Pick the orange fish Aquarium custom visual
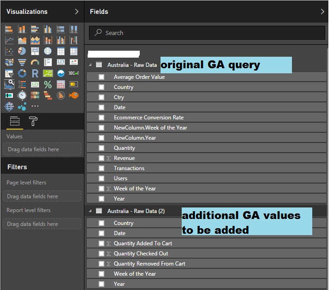333x290 pixels. (x=74, y=95)
